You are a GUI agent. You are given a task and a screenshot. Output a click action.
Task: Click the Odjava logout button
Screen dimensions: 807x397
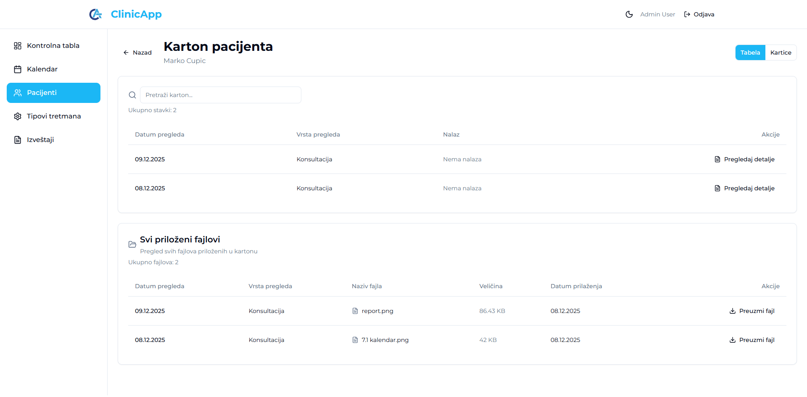point(699,14)
